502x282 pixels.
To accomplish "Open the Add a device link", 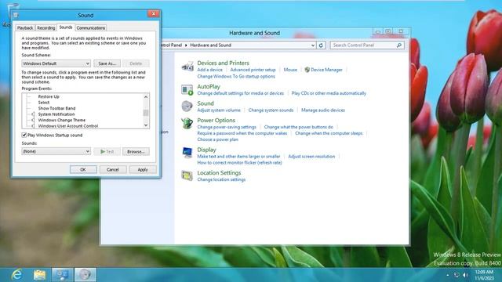I will pos(209,70).
